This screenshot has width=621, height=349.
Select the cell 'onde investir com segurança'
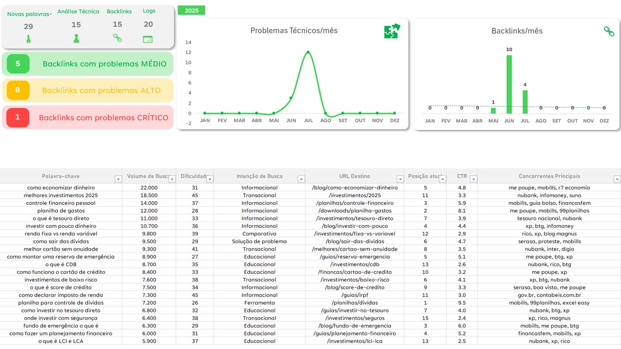(x=61, y=318)
